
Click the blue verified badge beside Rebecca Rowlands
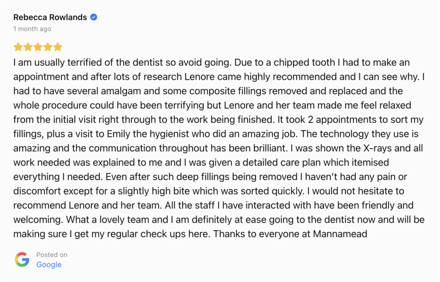(94, 18)
